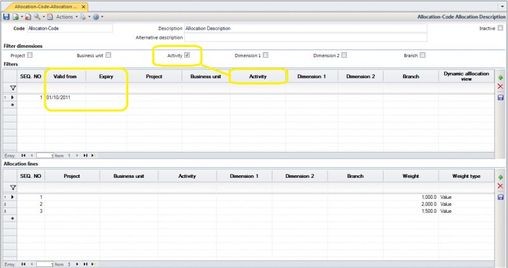Viewport: 508px width, 268px height.
Task: Select Allocation lines row with SEQ. NO 2
Action: (10, 204)
